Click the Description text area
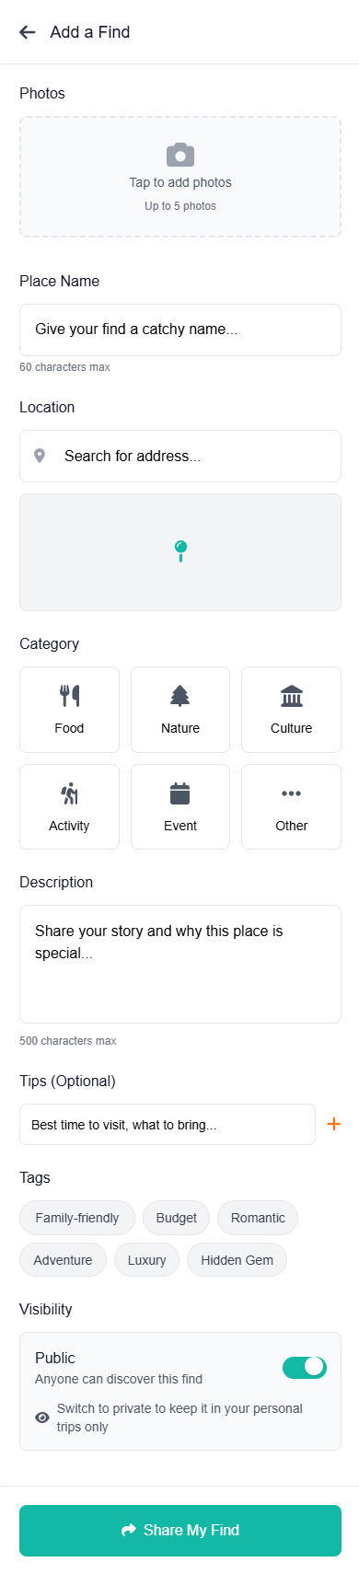 click(x=180, y=964)
